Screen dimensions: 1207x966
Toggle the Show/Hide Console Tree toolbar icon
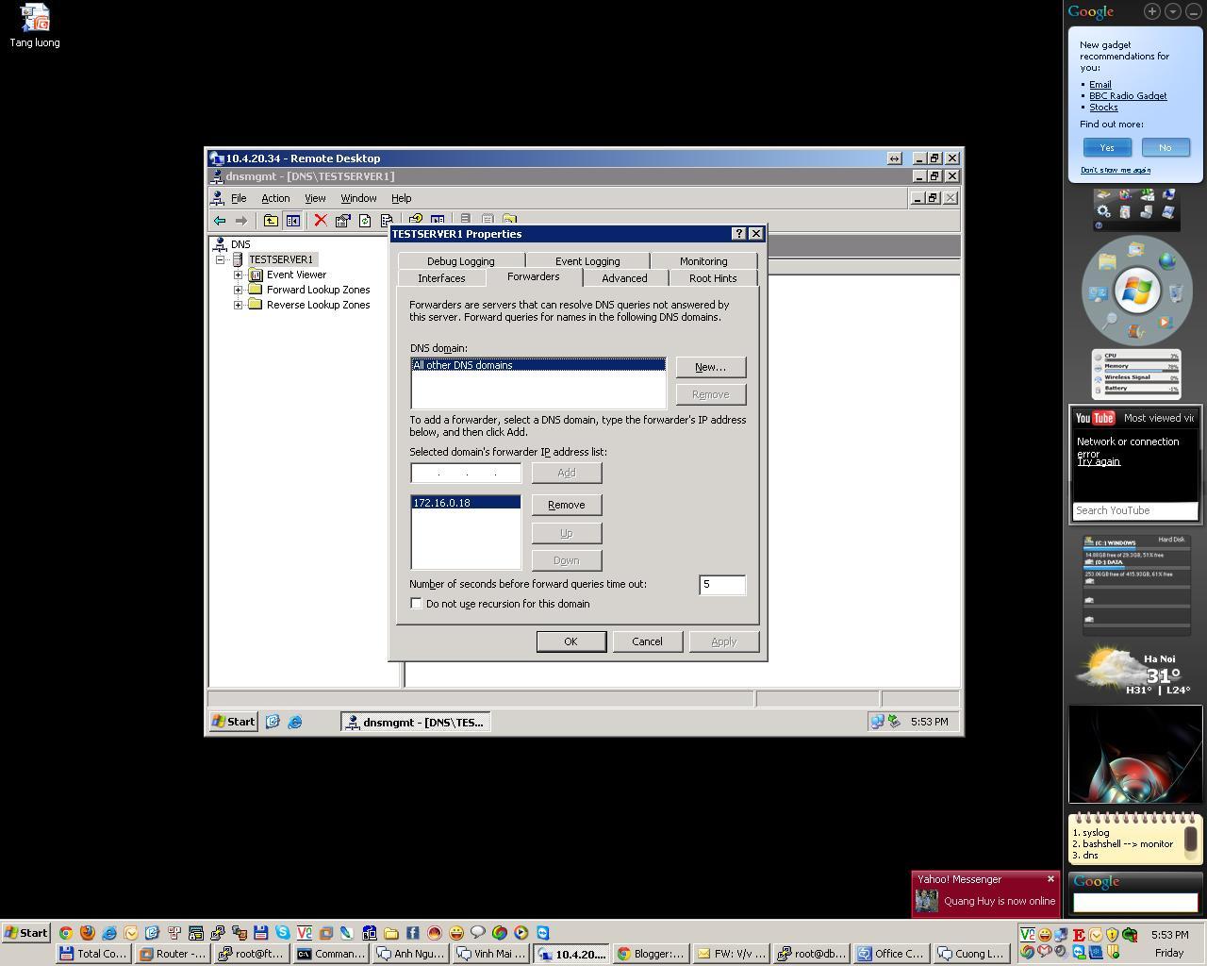tap(293, 220)
